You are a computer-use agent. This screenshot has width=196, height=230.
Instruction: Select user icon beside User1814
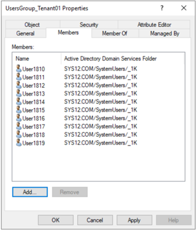click(x=19, y=101)
